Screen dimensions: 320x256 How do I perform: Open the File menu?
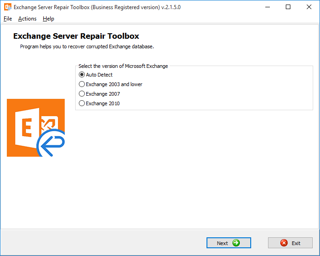coord(8,19)
